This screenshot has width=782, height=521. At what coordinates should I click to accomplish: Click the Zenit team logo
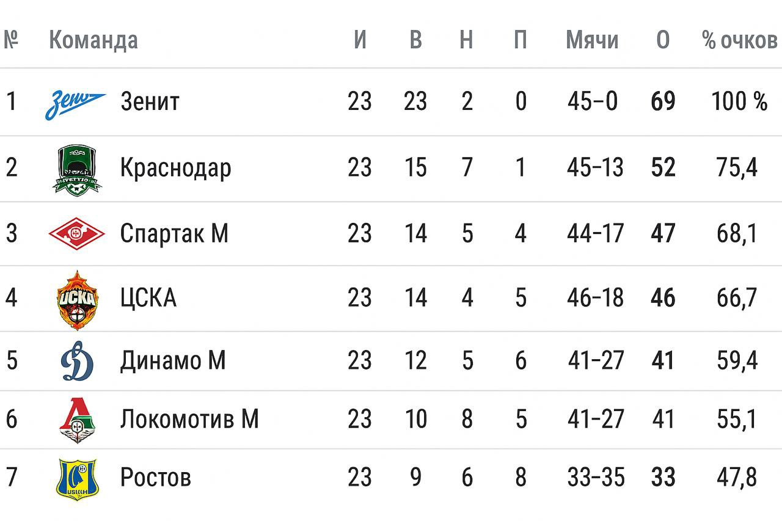[x=75, y=104]
